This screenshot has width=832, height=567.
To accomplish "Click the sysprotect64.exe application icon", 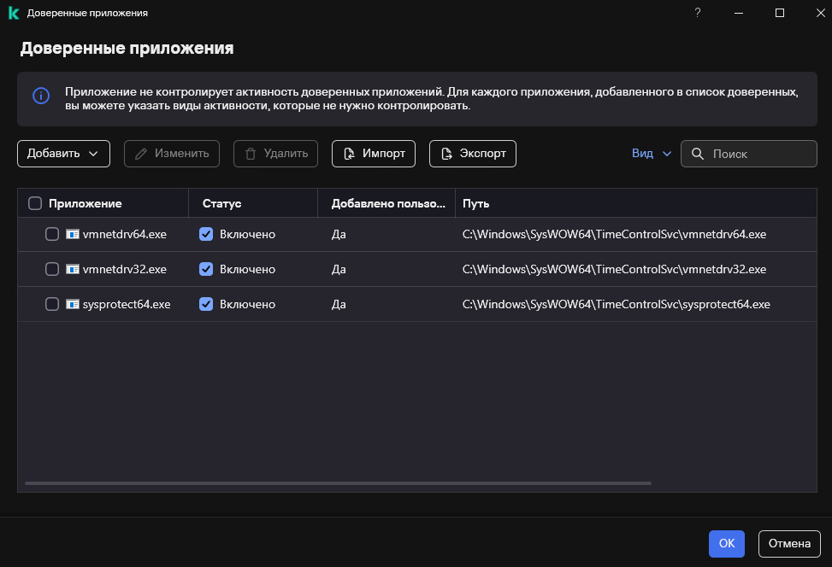I will coord(73,304).
